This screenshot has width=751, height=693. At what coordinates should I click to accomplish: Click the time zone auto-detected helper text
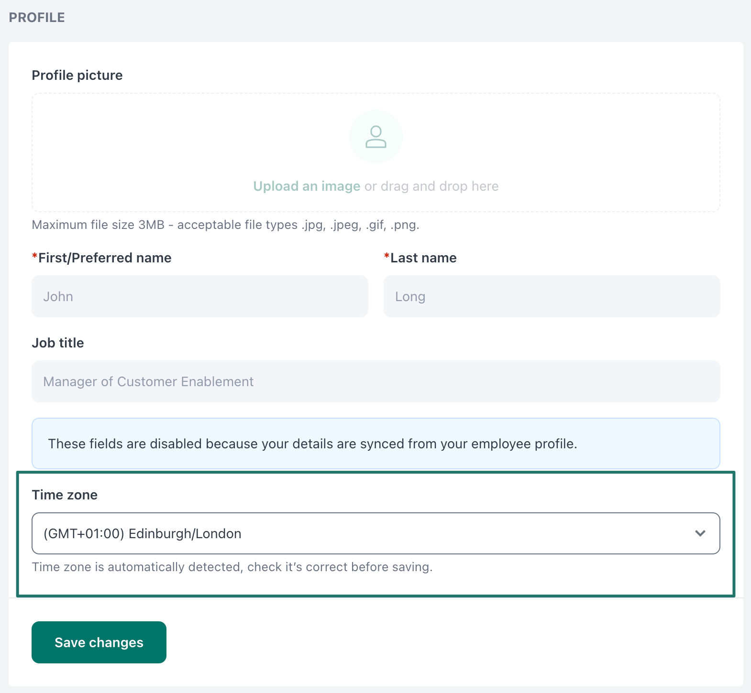232,567
